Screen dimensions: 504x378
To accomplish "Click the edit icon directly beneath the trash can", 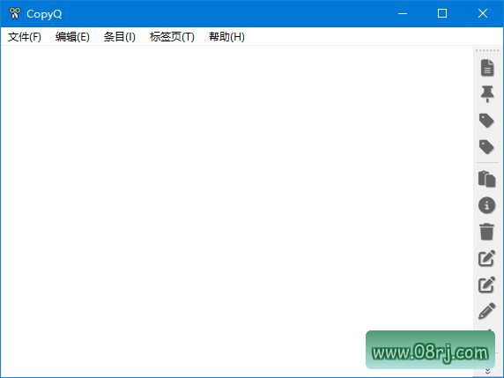I will (487, 258).
